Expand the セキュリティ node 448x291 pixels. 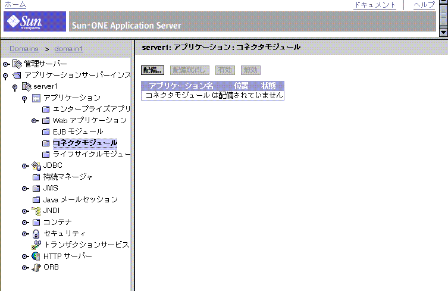[x=26, y=234]
